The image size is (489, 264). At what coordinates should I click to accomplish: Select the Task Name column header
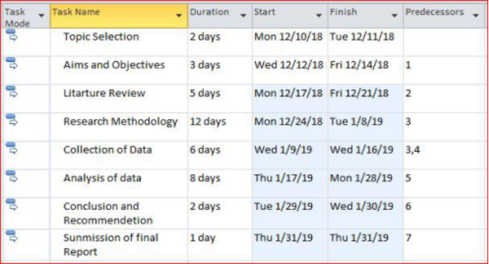click(119, 16)
